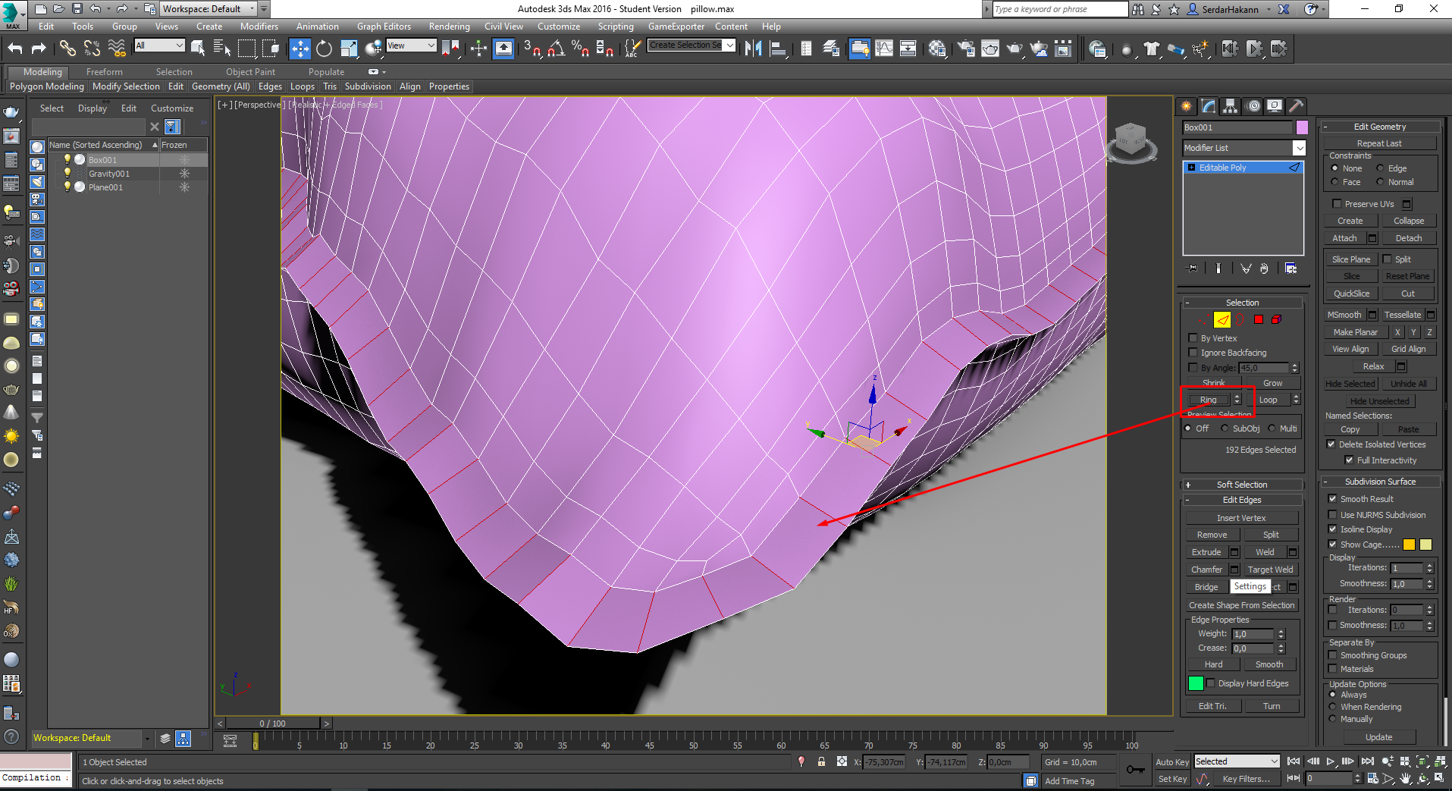Screen dimensions: 1452x791
Task: Collapse the Subdivision Surface rollout
Action: tap(1380, 482)
